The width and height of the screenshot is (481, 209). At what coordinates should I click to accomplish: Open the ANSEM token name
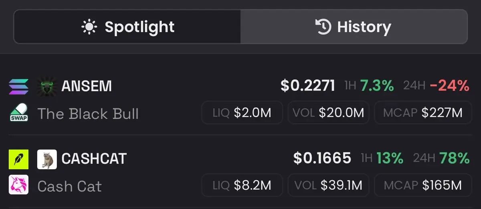point(87,86)
